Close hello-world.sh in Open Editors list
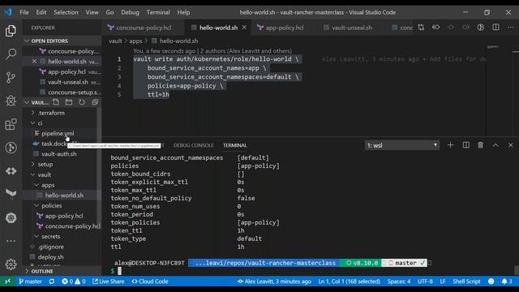The image size is (519, 292). pyautogui.click(x=34, y=62)
